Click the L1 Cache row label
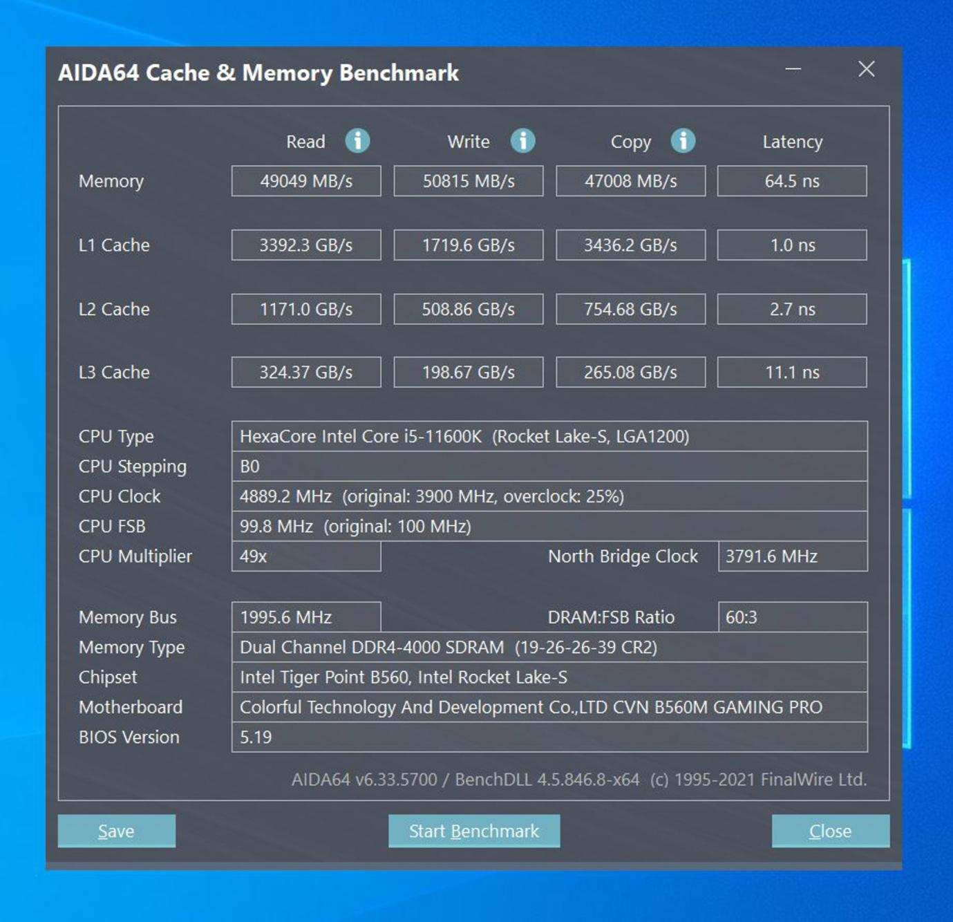953x922 pixels. pyautogui.click(x=114, y=245)
